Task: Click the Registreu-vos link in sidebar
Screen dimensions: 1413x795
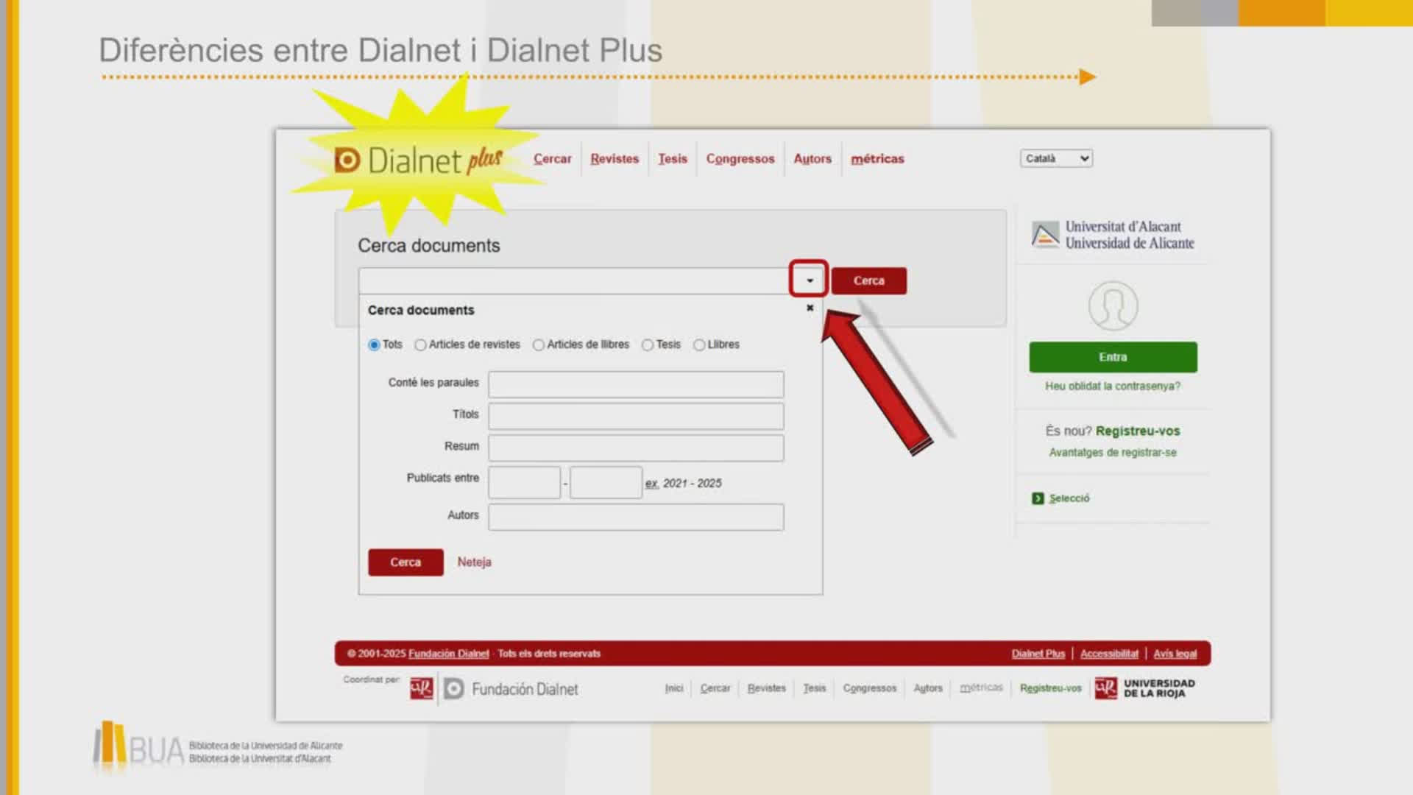Action: [x=1137, y=431]
